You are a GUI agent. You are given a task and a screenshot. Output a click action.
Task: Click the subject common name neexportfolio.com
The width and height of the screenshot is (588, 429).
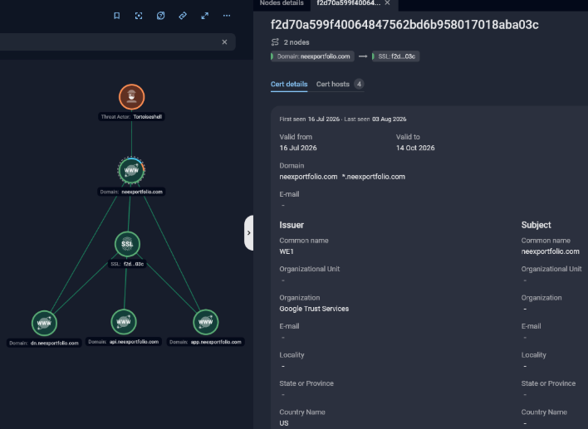pyautogui.click(x=550, y=251)
